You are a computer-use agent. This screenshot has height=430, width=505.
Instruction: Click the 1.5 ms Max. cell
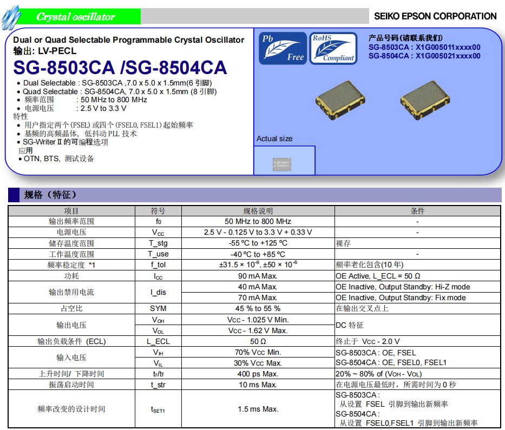[x=258, y=409]
